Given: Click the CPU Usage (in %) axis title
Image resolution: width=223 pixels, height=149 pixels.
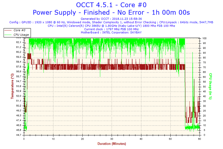Looking at the screenshot, I should tap(211, 86).
